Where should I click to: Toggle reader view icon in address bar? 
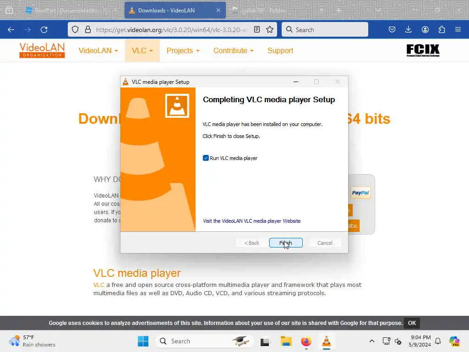pos(256,29)
